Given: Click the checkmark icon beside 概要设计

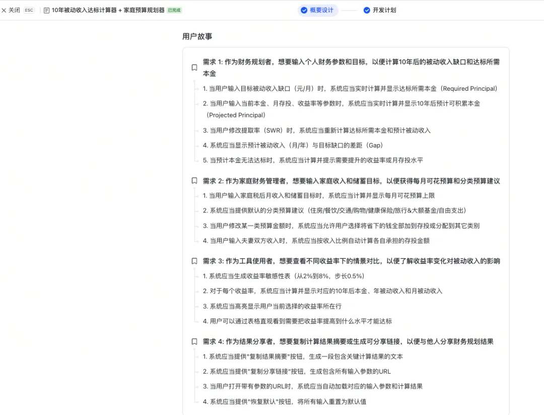Looking at the screenshot, I should click(x=304, y=11).
